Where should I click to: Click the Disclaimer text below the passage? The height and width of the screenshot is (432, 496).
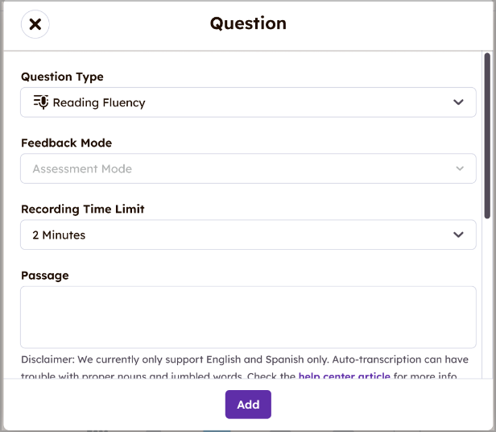[161, 359]
